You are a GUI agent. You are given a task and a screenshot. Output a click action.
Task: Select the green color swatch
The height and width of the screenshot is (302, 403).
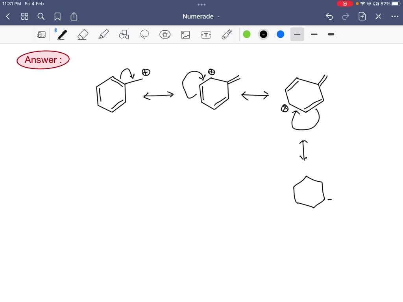coord(246,34)
